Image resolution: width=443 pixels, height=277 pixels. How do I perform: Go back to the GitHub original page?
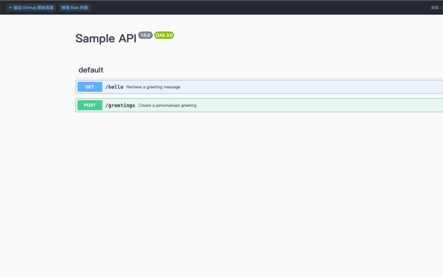(31, 8)
